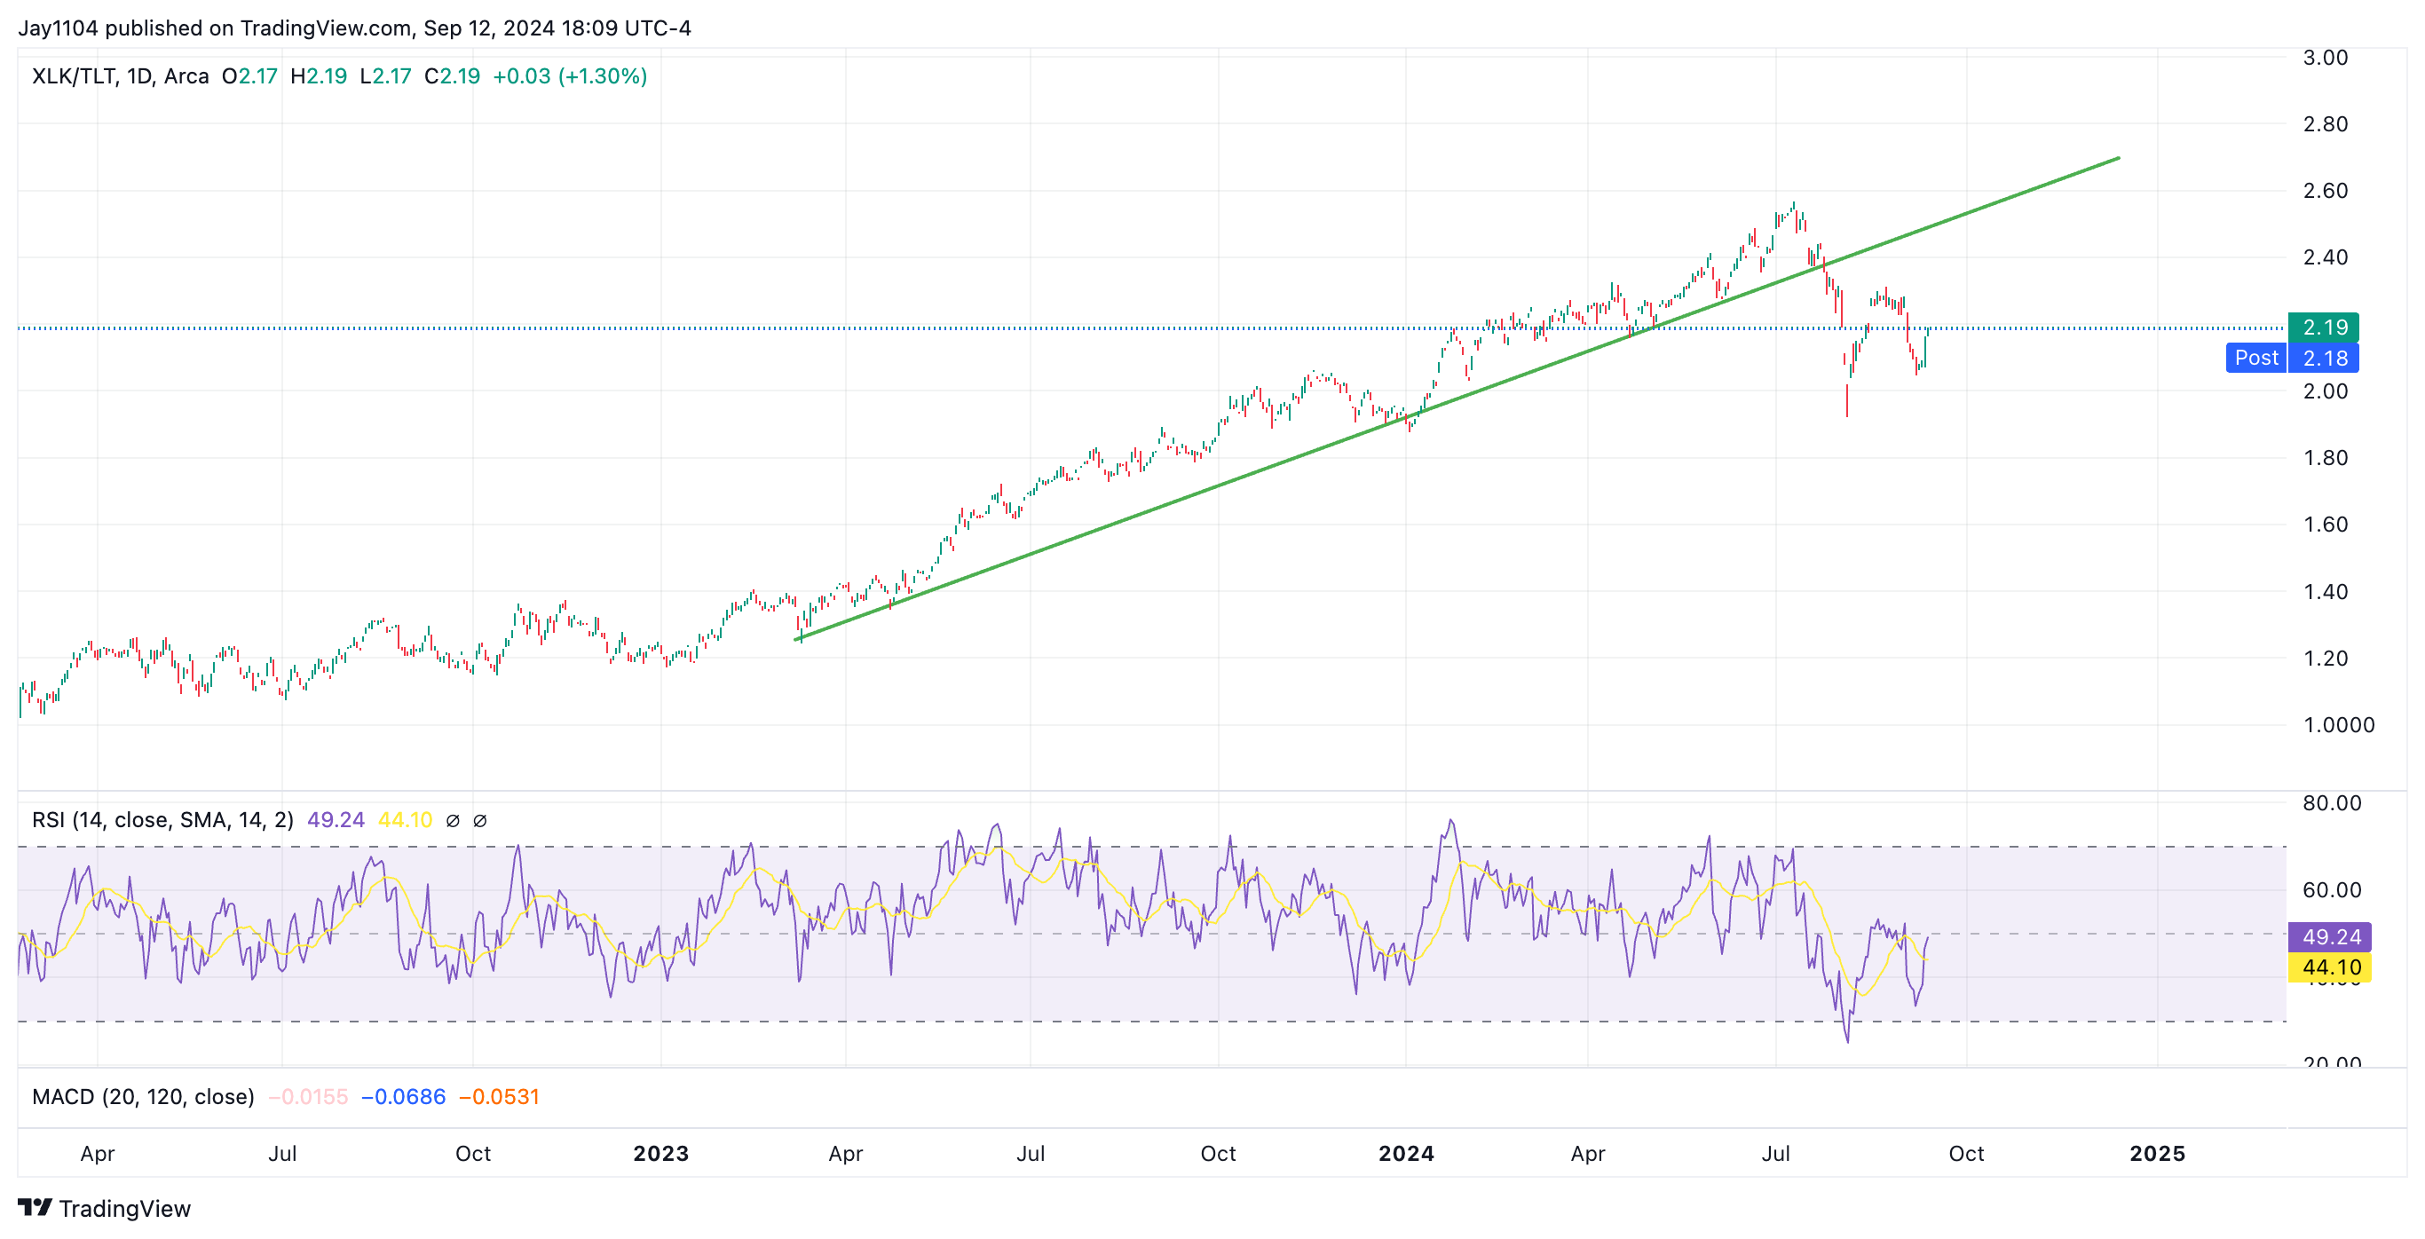Viewport: 2425px width, 1239px height.
Task: Click the MACD value −0.0155
Action: point(308,1097)
